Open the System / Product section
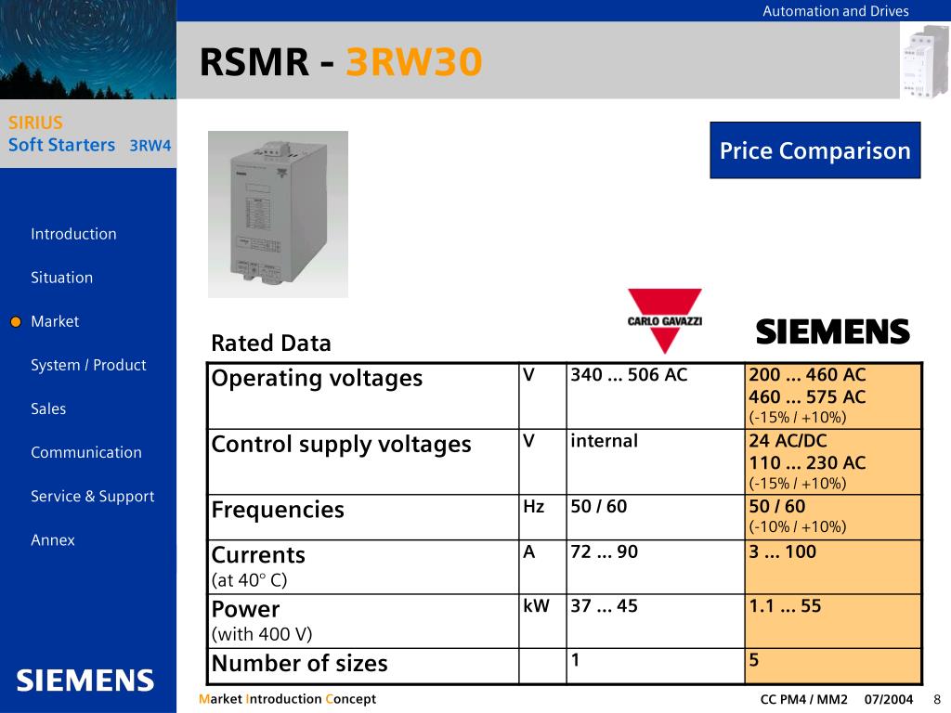Screen dimensions: 951x713 point(88,365)
